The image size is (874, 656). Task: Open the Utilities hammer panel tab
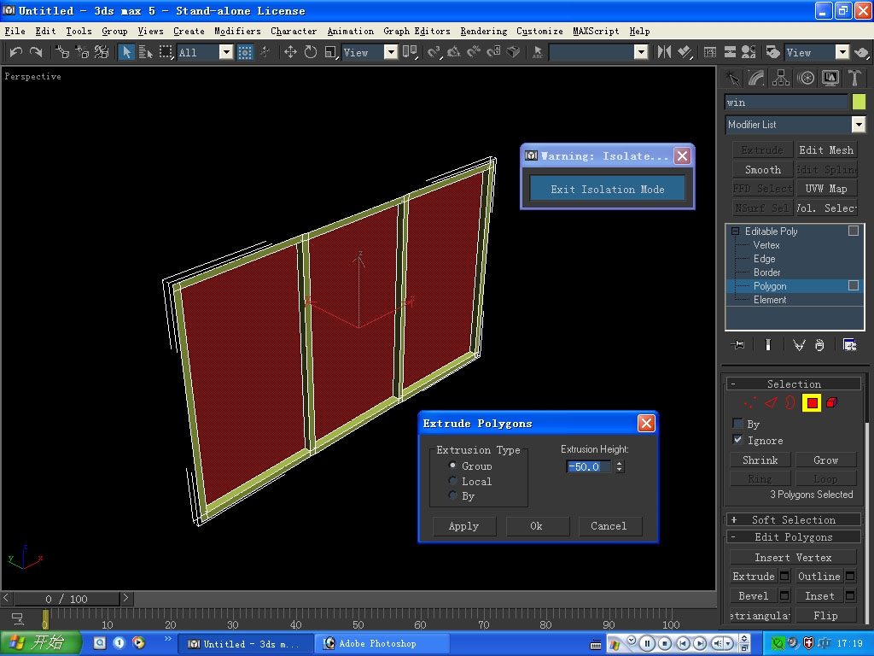(x=854, y=78)
